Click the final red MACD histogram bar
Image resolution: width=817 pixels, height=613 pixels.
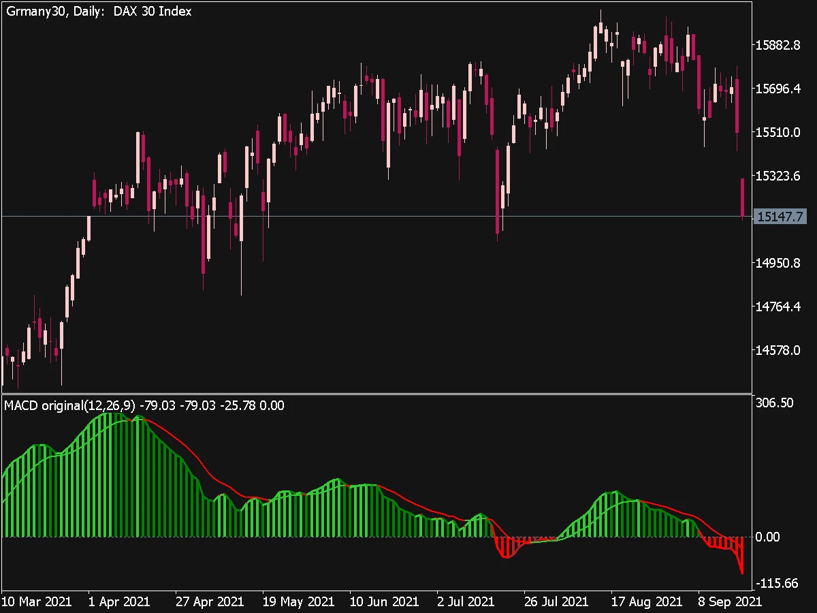(x=742, y=555)
